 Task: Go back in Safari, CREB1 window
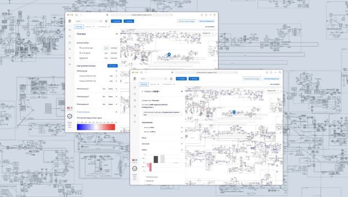click(x=146, y=72)
